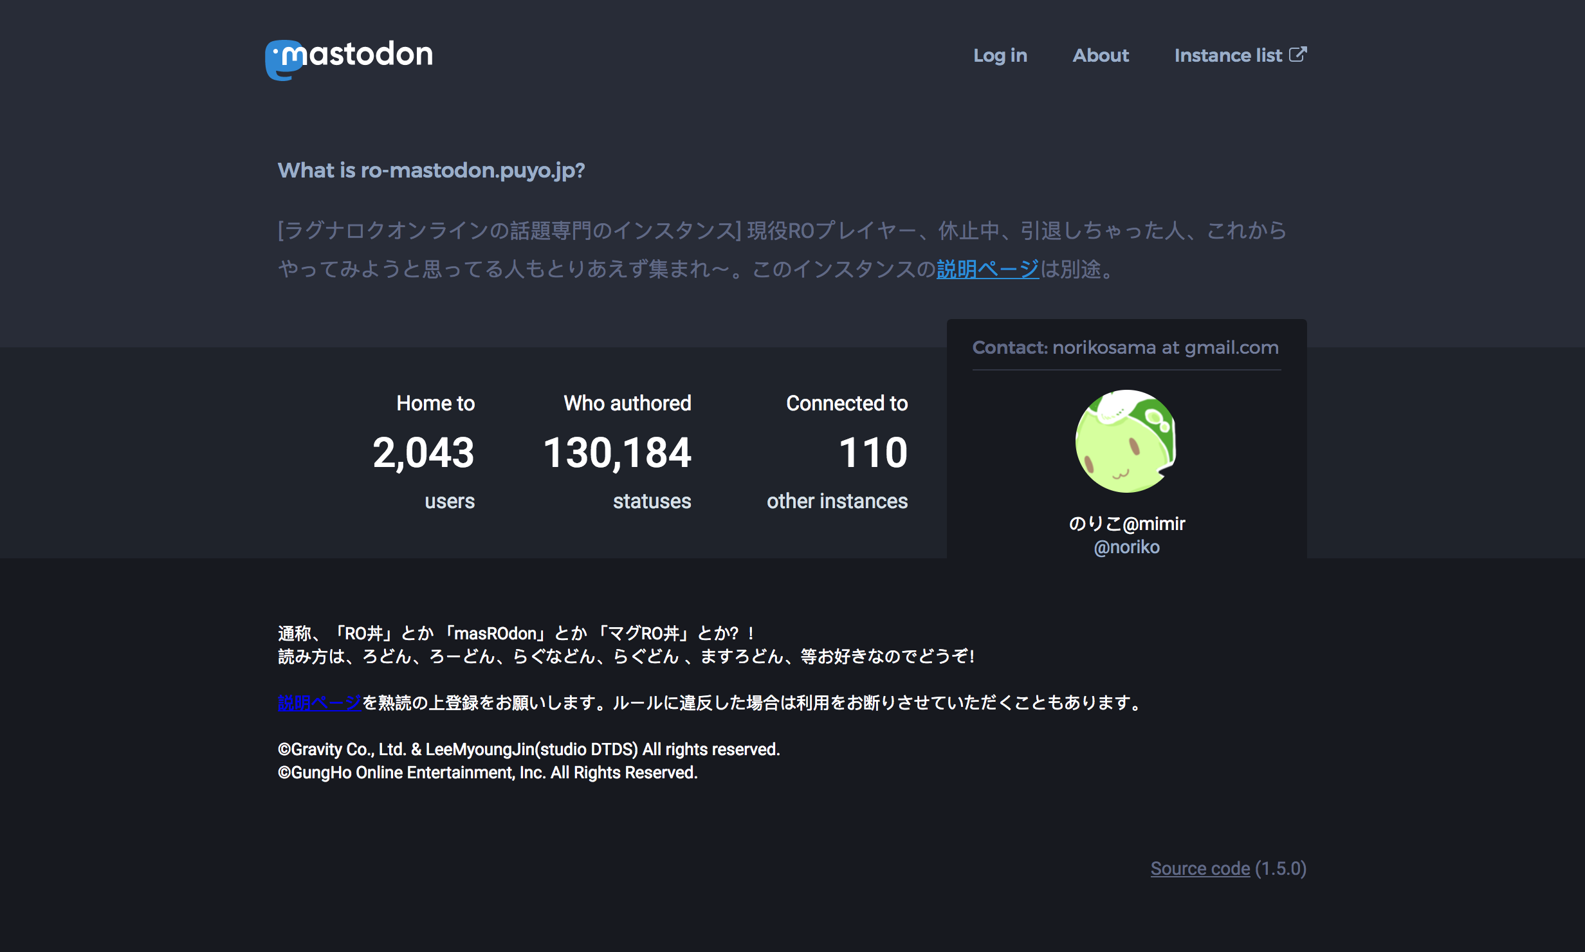
Task: Click the 'other instances' label
Action: point(838,501)
